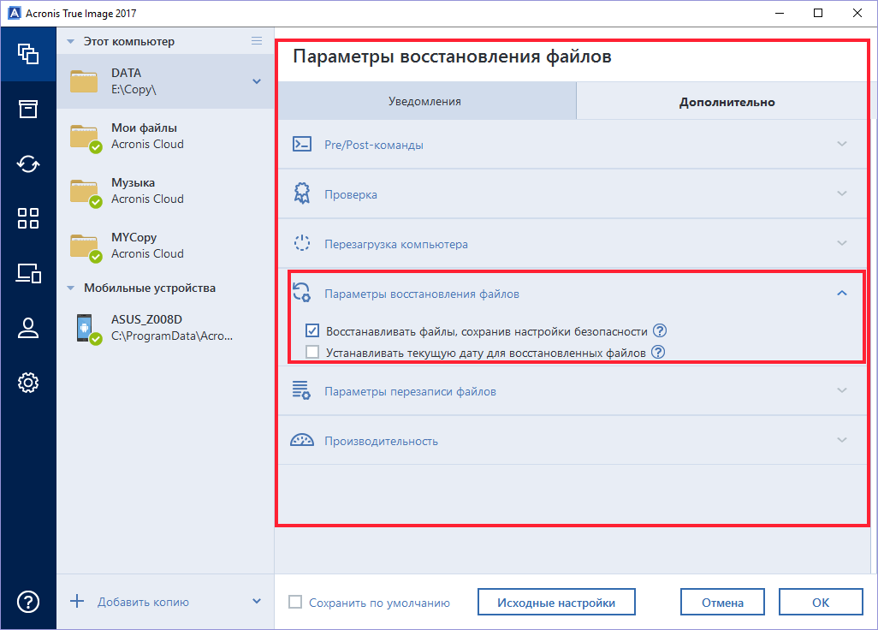Uncheck restore files with security settings

(x=312, y=331)
